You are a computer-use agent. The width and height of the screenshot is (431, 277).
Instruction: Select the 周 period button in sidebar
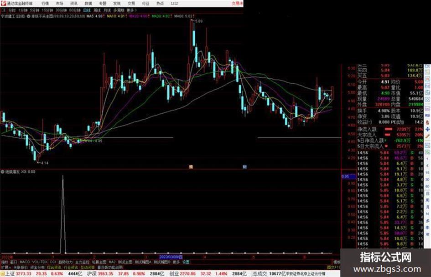[428, 200]
